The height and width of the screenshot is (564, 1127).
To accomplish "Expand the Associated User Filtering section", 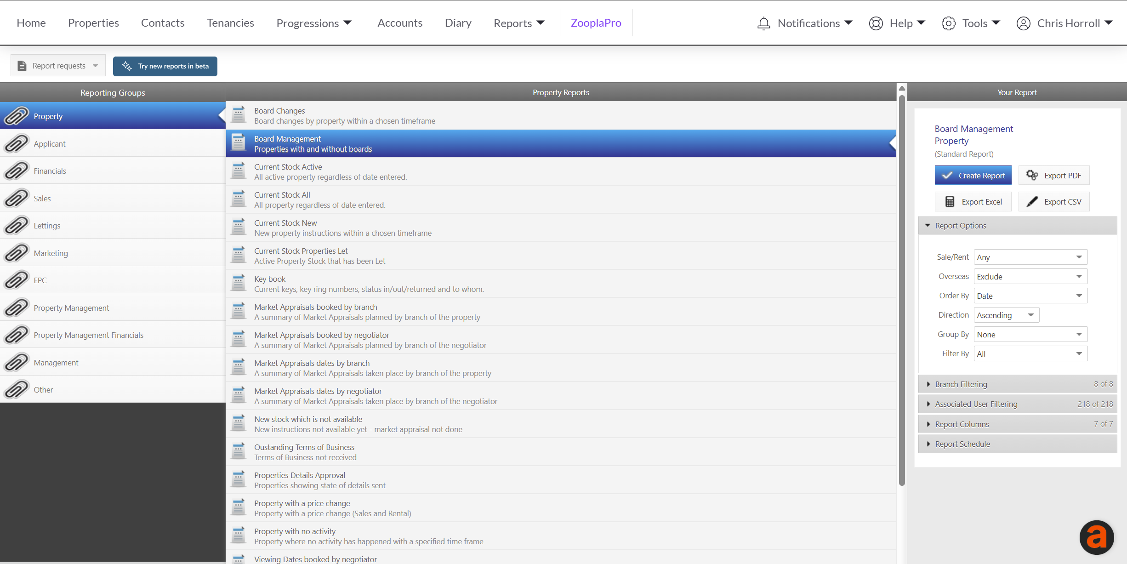I will coord(1018,404).
